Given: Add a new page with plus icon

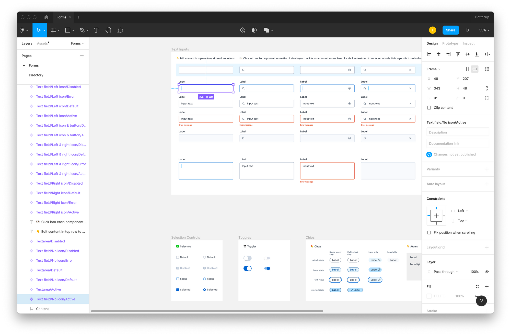Looking at the screenshot, I should tap(82, 56).
